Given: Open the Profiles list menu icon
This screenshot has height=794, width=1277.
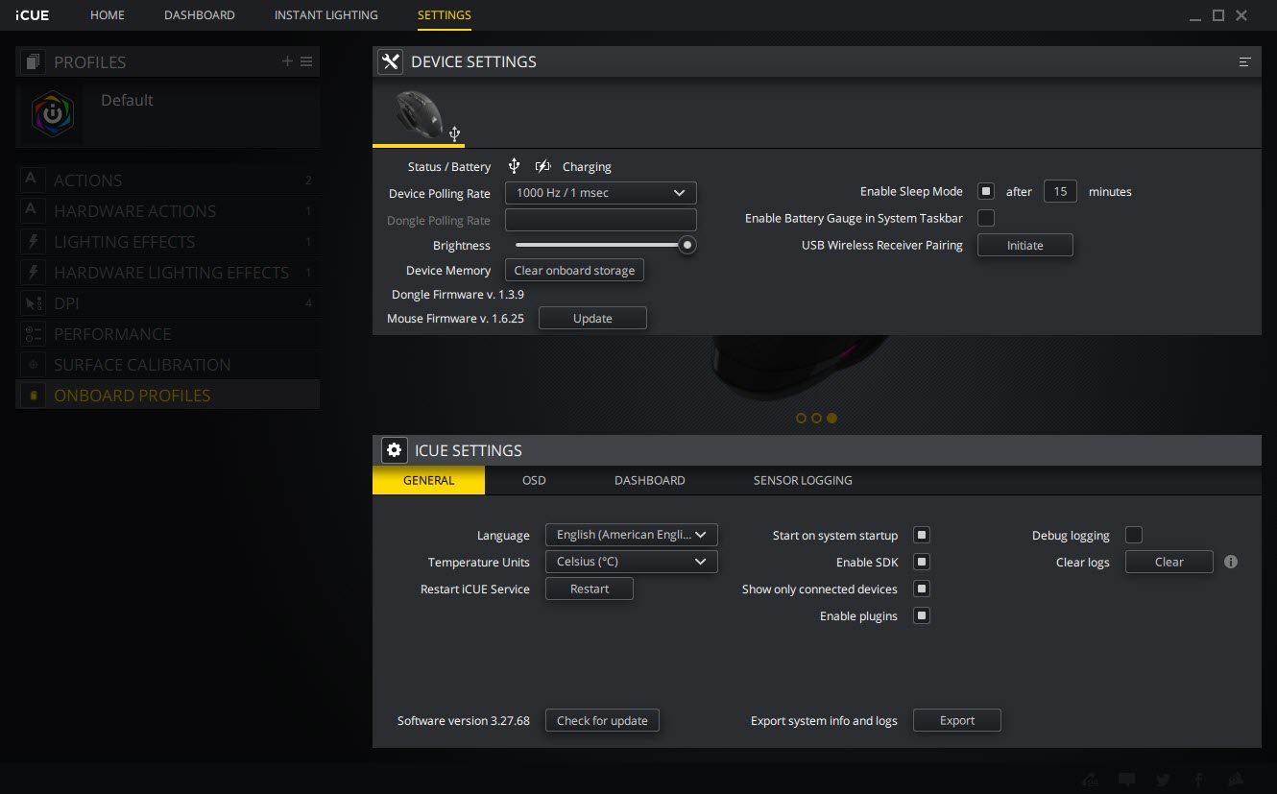Looking at the screenshot, I should pyautogui.click(x=306, y=61).
